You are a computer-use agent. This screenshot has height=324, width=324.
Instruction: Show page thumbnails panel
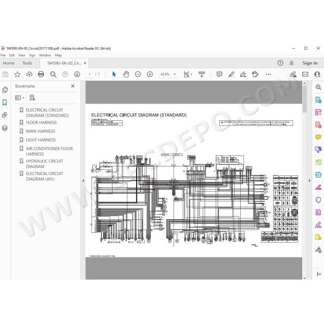point(5,90)
